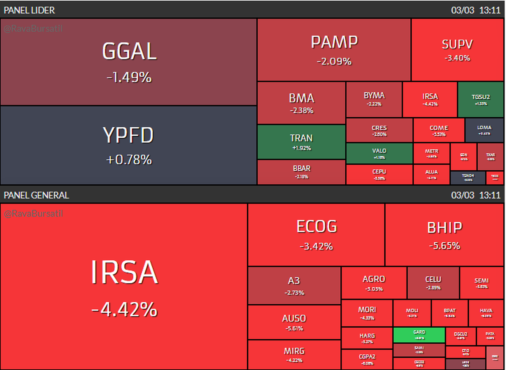Open the ECOG stock tile

316,234
